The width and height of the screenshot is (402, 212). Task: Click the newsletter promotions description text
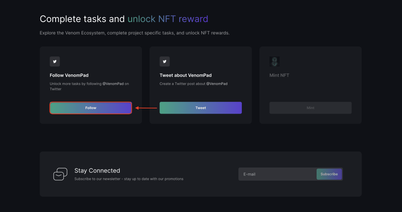(x=129, y=179)
